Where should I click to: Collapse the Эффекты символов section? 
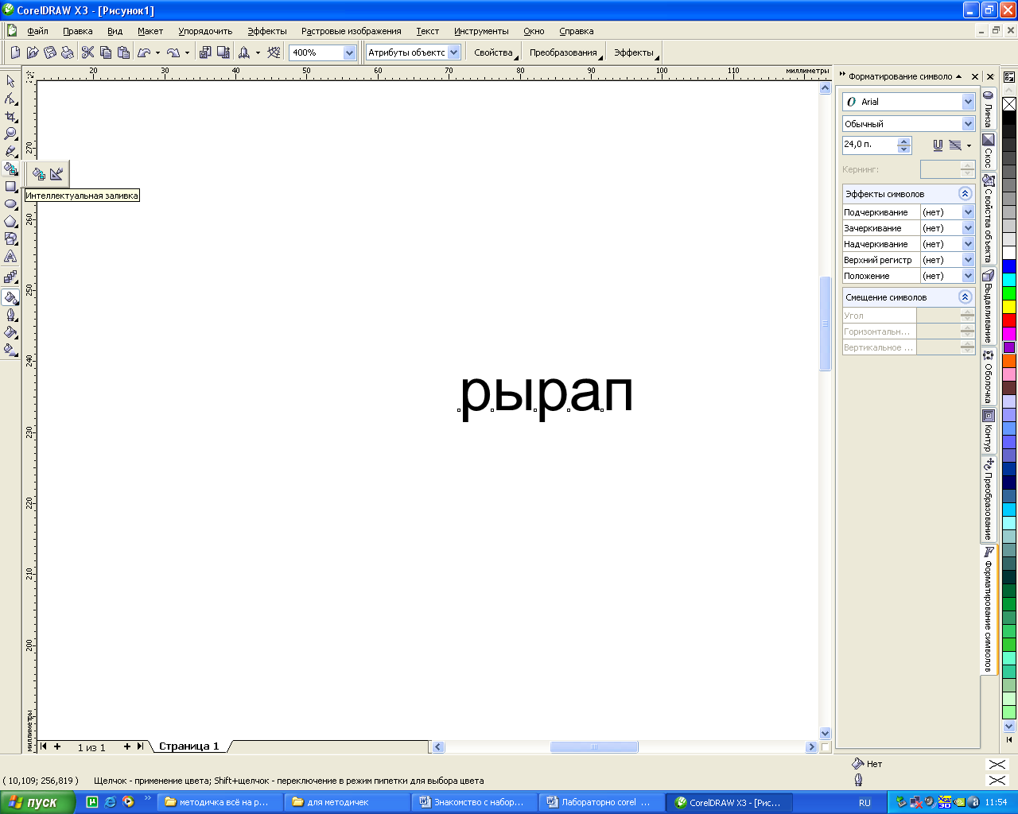pyautogui.click(x=965, y=194)
